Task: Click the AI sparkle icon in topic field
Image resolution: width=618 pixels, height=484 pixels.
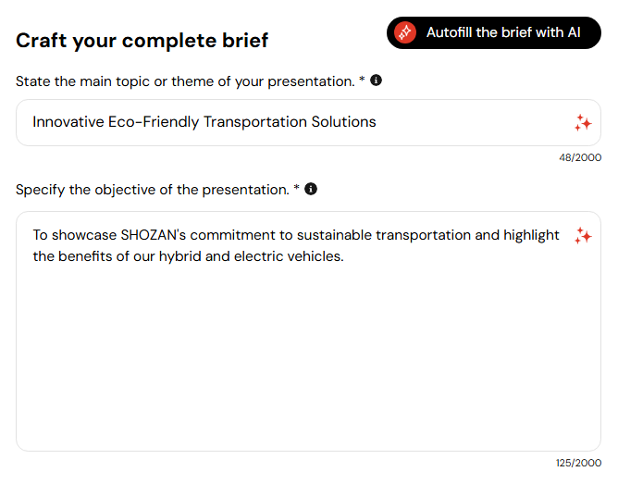Action: tap(582, 122)
